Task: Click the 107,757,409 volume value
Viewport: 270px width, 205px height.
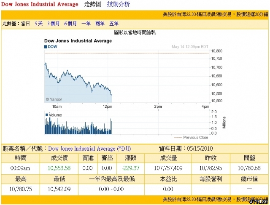Action: coord(168,168)
